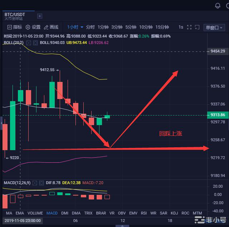Select the EMA indicator
229x227 pixels.
point(20,213)
